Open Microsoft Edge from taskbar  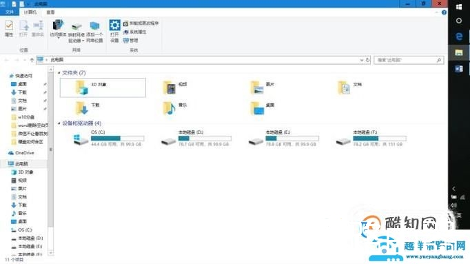[459, 37]
